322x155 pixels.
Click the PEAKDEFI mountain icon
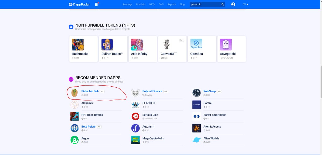[x=136, y=105]
